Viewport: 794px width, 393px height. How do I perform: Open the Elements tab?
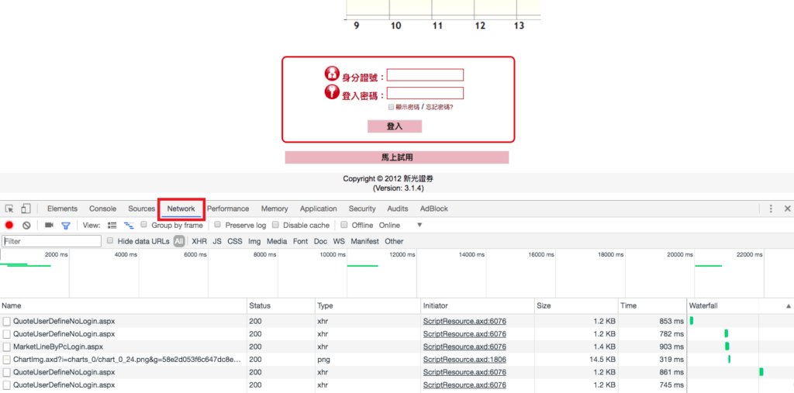click(x=62, y=209)
